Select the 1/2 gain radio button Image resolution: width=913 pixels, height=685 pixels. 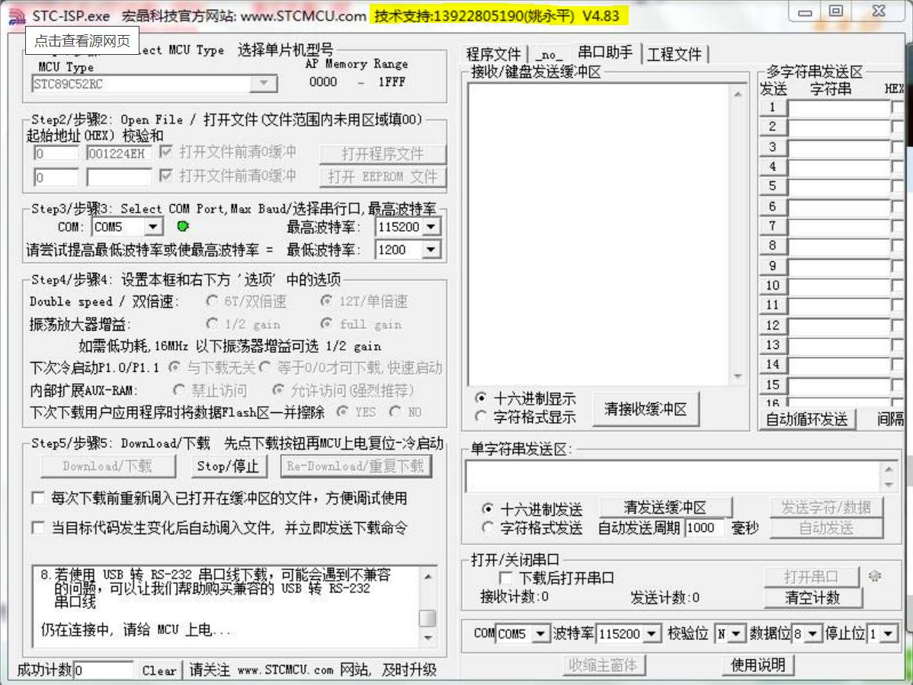[212, 324]
